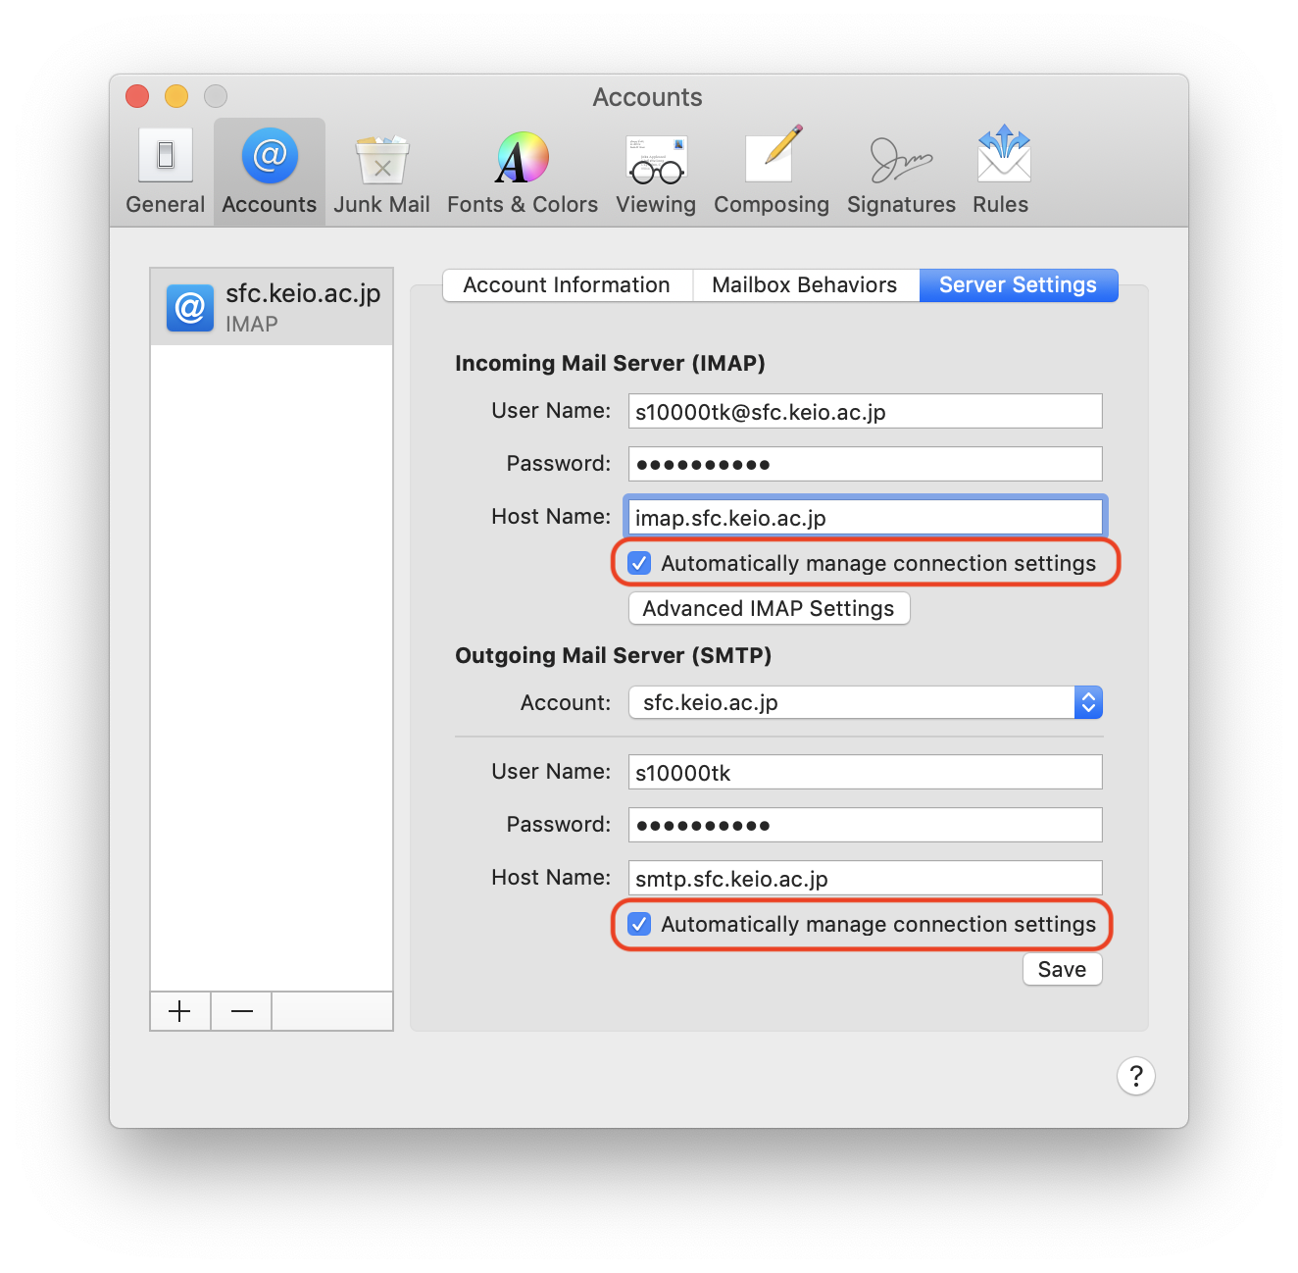Remove the selected account with minus button
Image resolution: width=1298 pixels, height=1273 pixels.
click(x=242, y=1011)
